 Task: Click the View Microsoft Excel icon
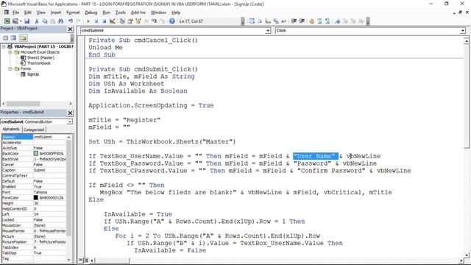click(7, 21)
